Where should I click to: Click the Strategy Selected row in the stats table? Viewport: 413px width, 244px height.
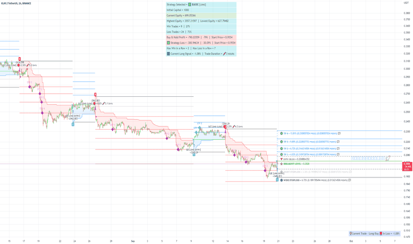coord(201,4)
